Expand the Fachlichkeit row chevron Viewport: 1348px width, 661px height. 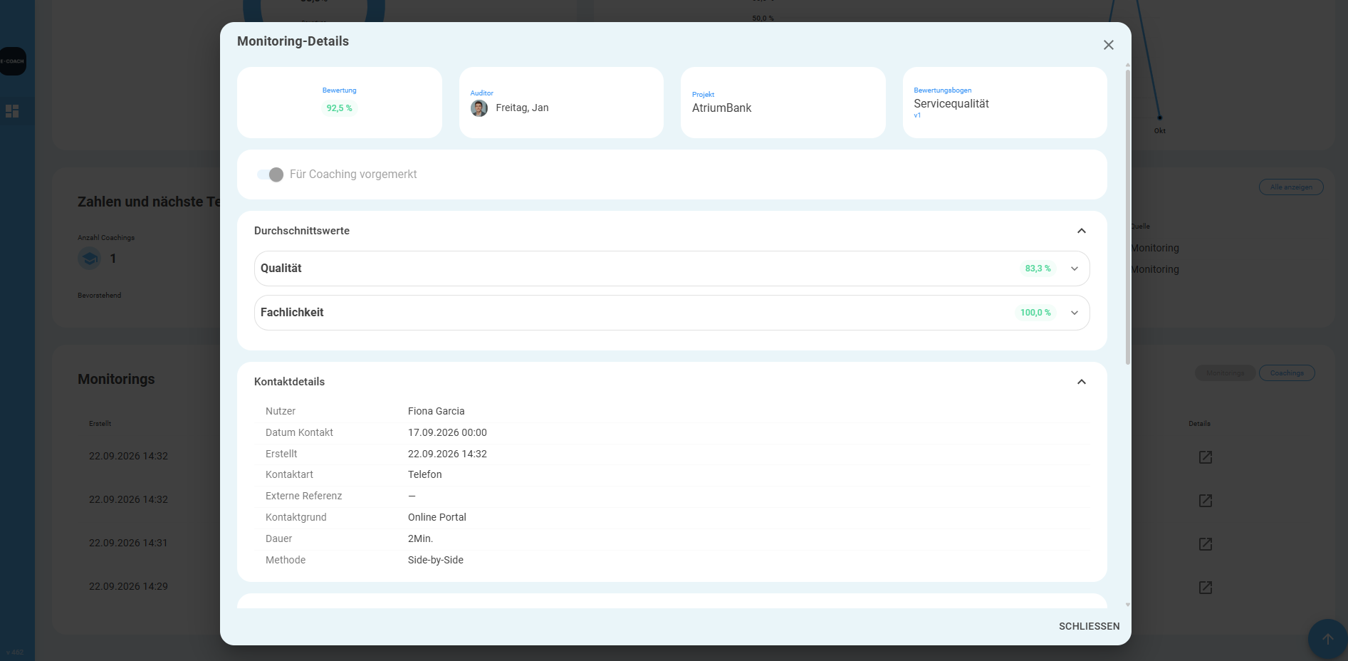tap(1075, 313)
